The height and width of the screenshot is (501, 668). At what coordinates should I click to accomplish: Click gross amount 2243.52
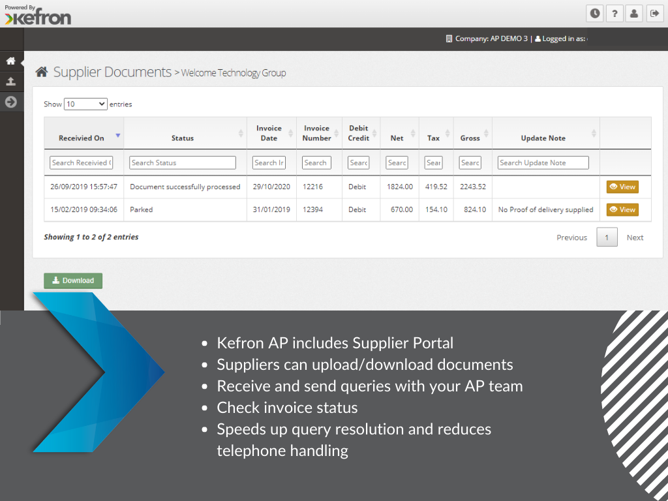click(x=473, y=187)
